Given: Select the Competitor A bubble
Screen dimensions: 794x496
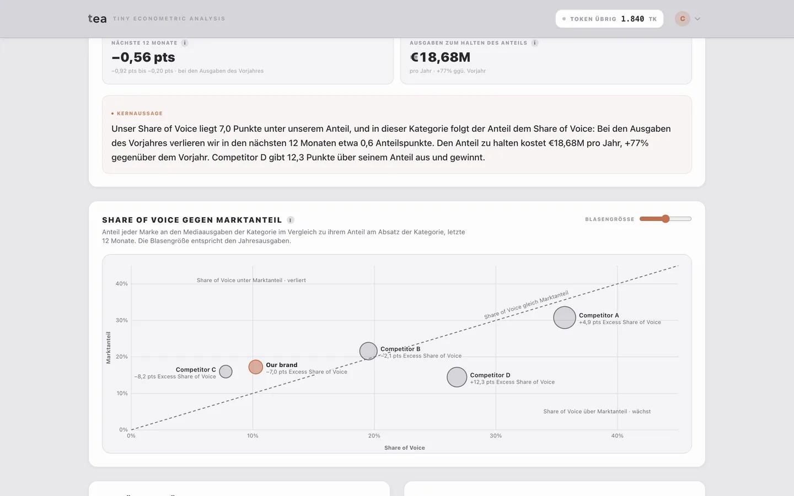Looking at the screenshot, I should 565,317.
